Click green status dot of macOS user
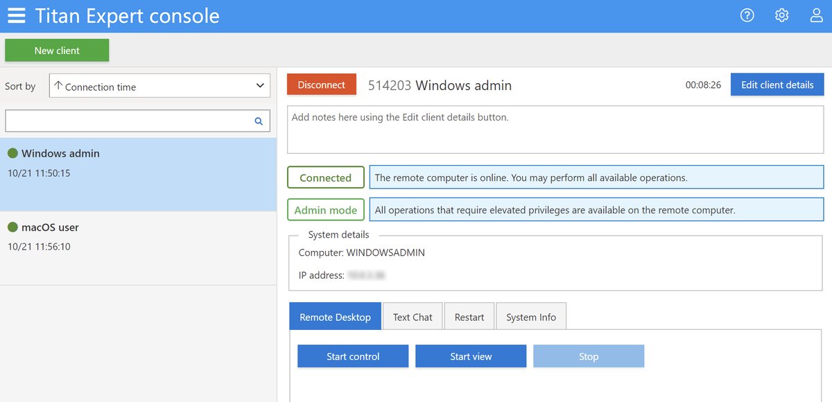This screenshot has width=832, height=402. [x=12, y=227]
